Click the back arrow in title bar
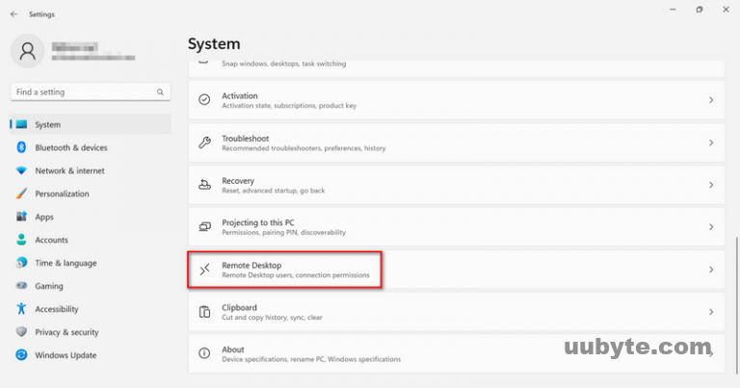Screen dimensions: 740x388 [13, 14]
